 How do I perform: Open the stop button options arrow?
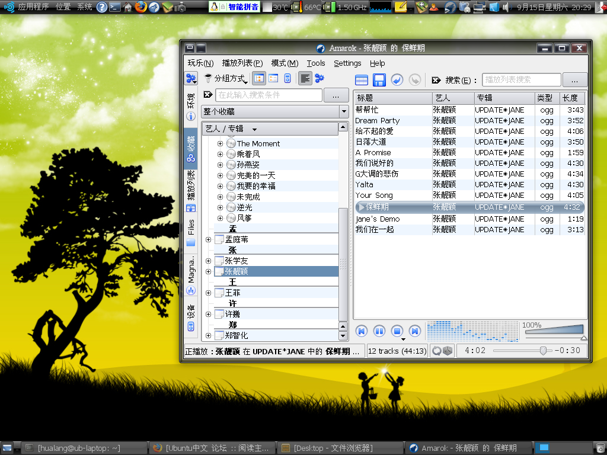(x=403, y=339)
